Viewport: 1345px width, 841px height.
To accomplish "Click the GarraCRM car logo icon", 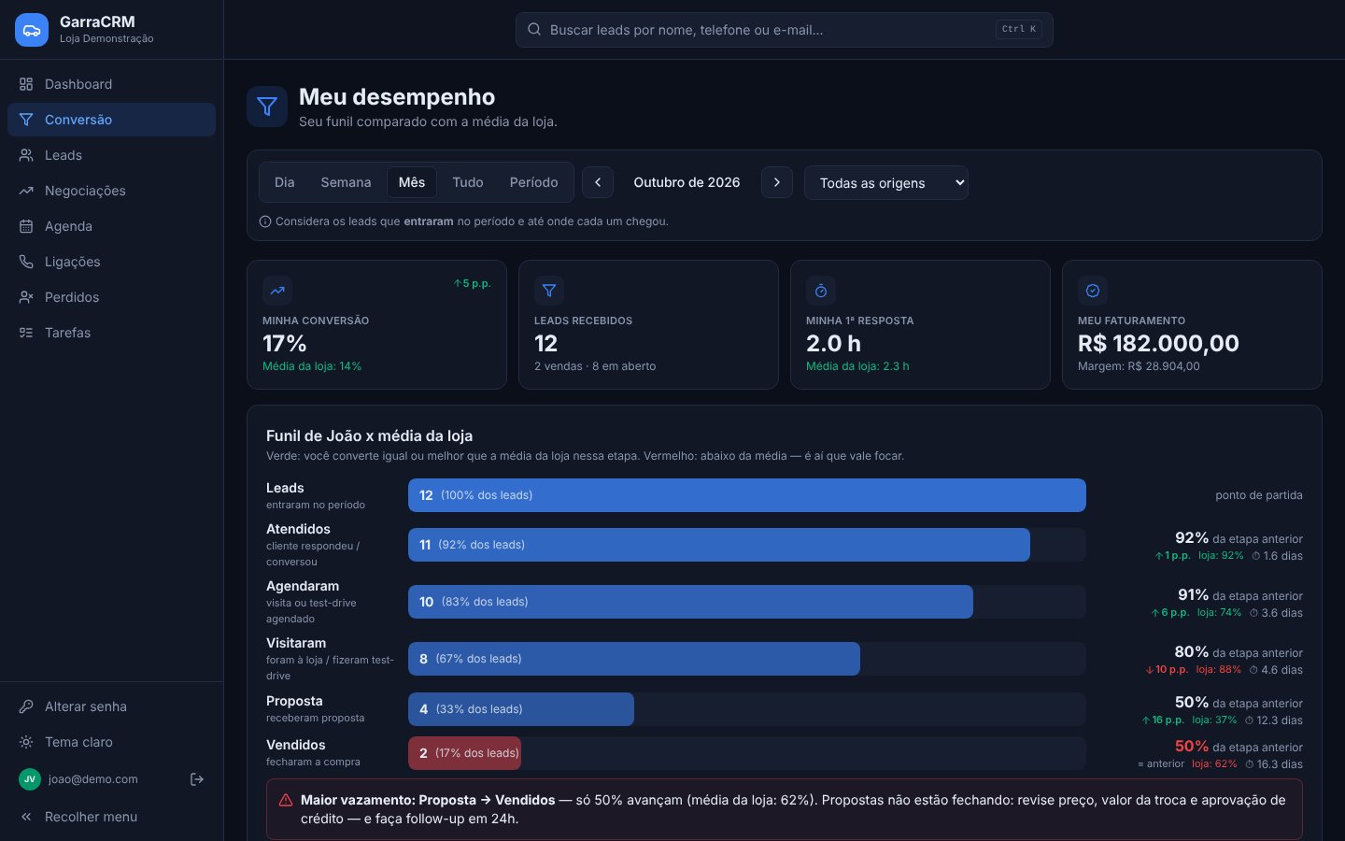I will [x=32, y=30].
